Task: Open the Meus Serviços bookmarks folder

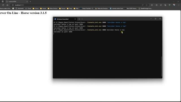Action: tap(53, 8)
